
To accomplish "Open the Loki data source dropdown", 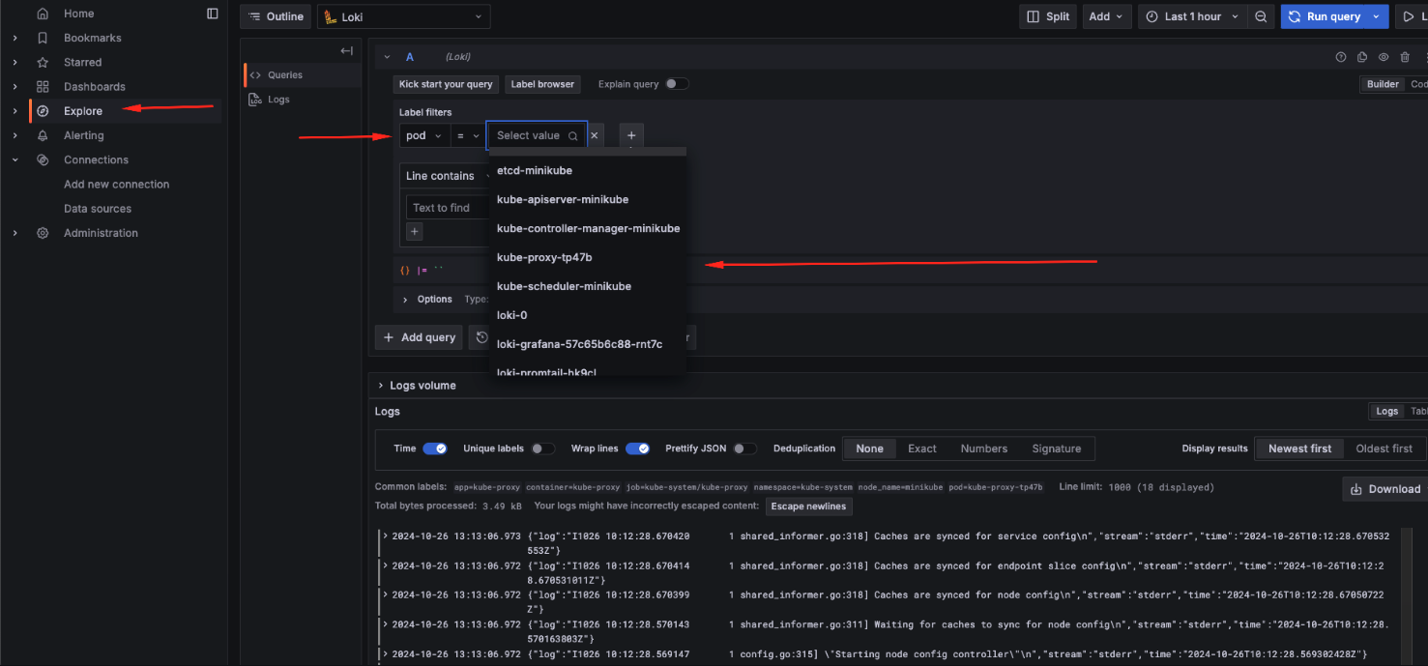I will point(403,16).
